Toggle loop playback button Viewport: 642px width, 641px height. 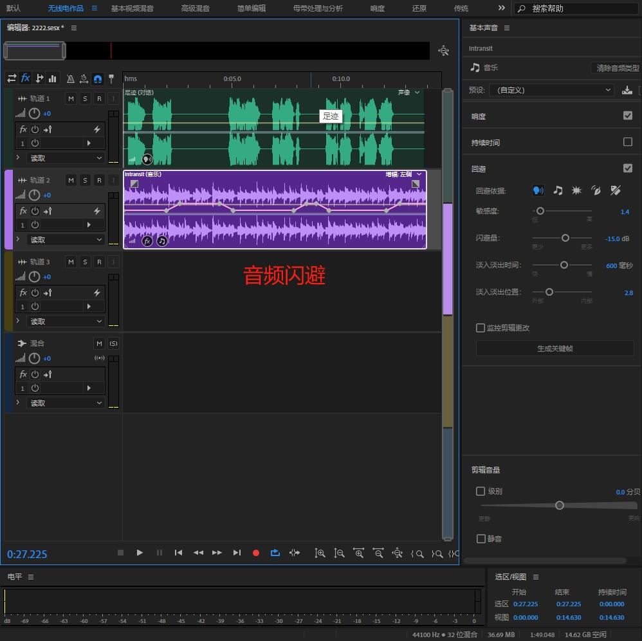(275, 553)
